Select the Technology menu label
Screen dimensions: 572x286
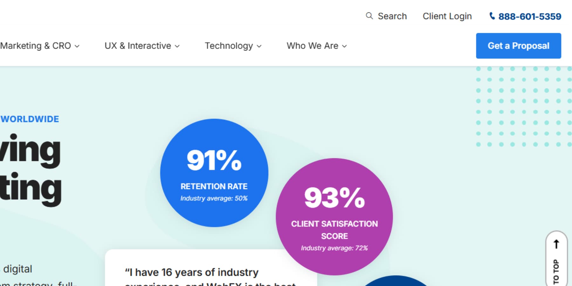point(229,46)
